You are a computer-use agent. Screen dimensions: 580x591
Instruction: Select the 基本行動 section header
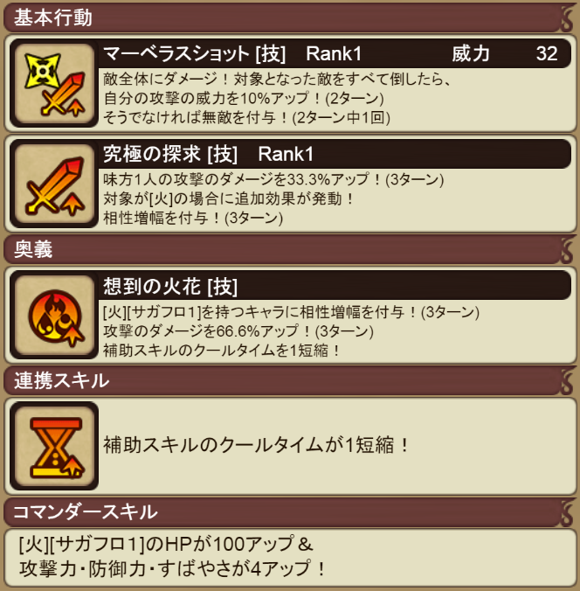click(x=290, y=18)
